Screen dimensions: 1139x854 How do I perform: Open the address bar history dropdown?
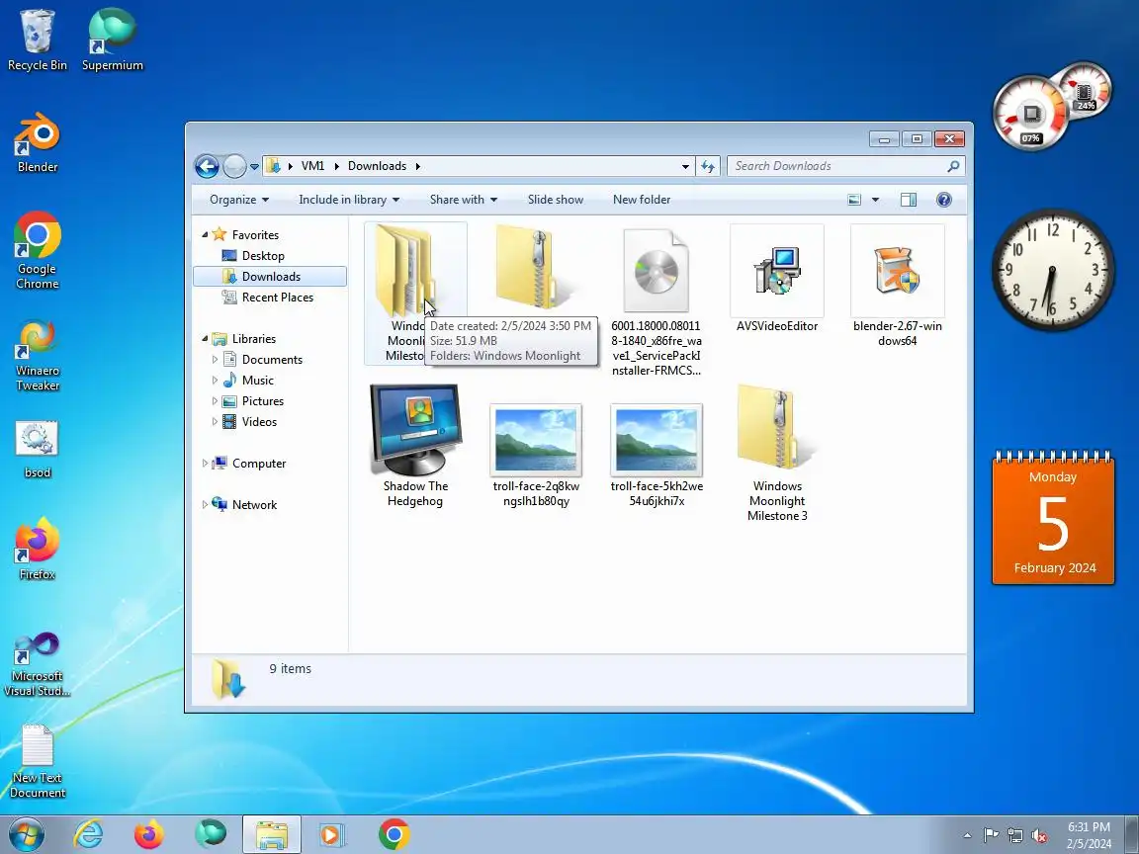(685, 166)
